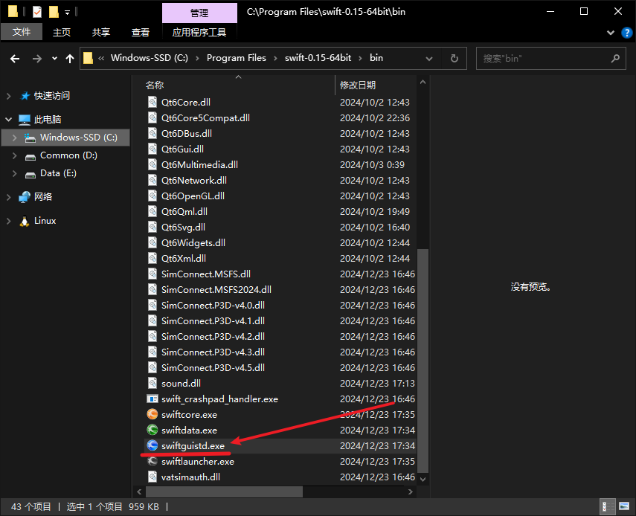Viewport: 636px width, 516px height.
Task: Click the swiftdata.exe green icon
Action: pos(152,430)
